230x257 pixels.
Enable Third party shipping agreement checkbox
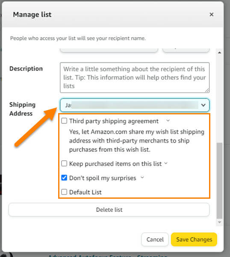pos(64,121)
